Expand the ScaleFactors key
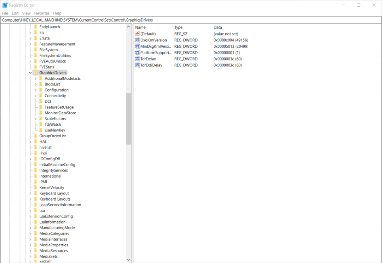 [36, 119]
